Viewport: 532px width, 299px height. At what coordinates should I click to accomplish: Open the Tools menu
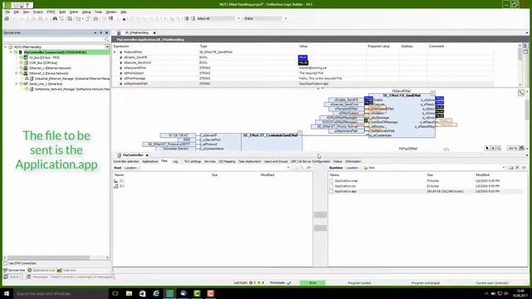pos(98,12)
